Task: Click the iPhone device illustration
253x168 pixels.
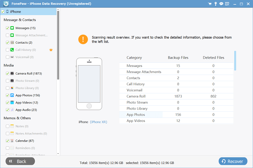Action: 89,84
